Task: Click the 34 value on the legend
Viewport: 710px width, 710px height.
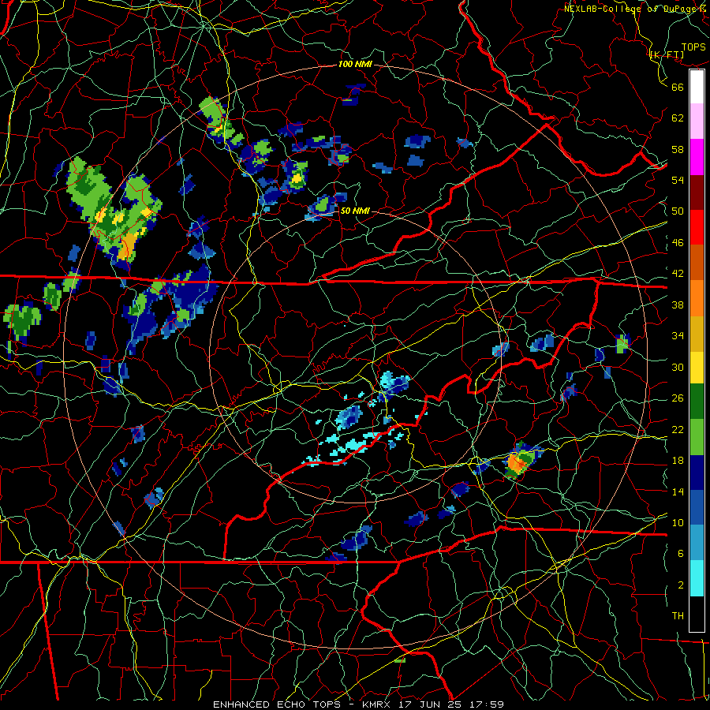Action: [x=678, y=336]
